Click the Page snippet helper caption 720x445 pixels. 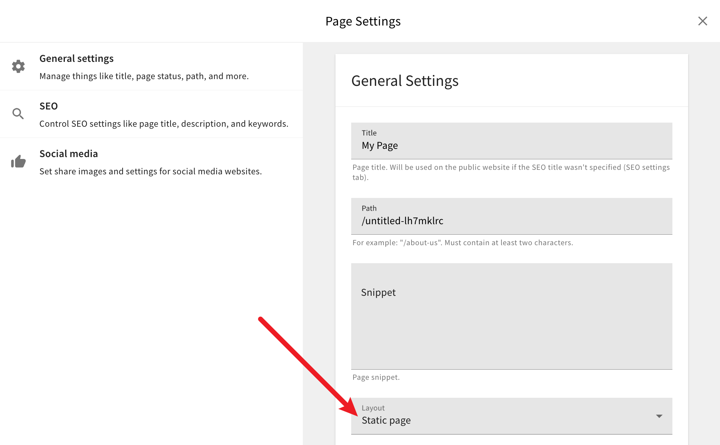point(376,377)
